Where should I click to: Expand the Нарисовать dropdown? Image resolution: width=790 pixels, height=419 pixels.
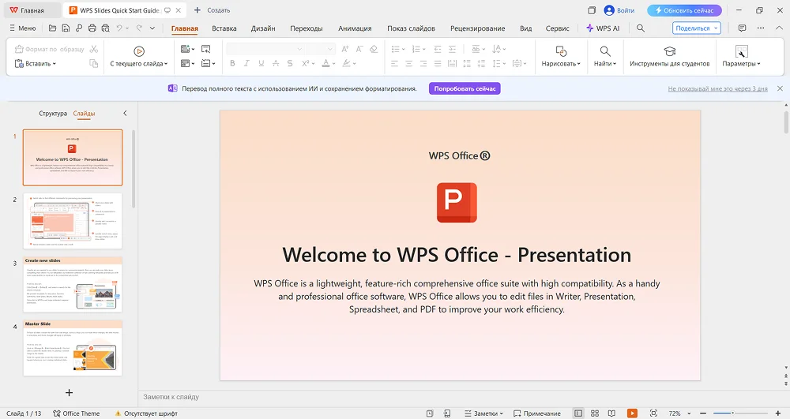click(x=579, y=64)
